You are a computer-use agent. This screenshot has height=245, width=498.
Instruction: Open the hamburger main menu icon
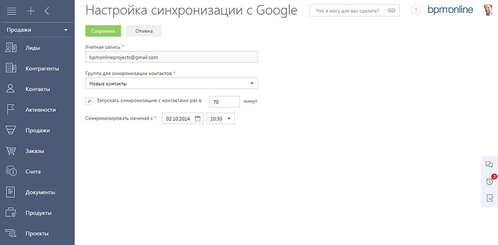click(11, 11)
